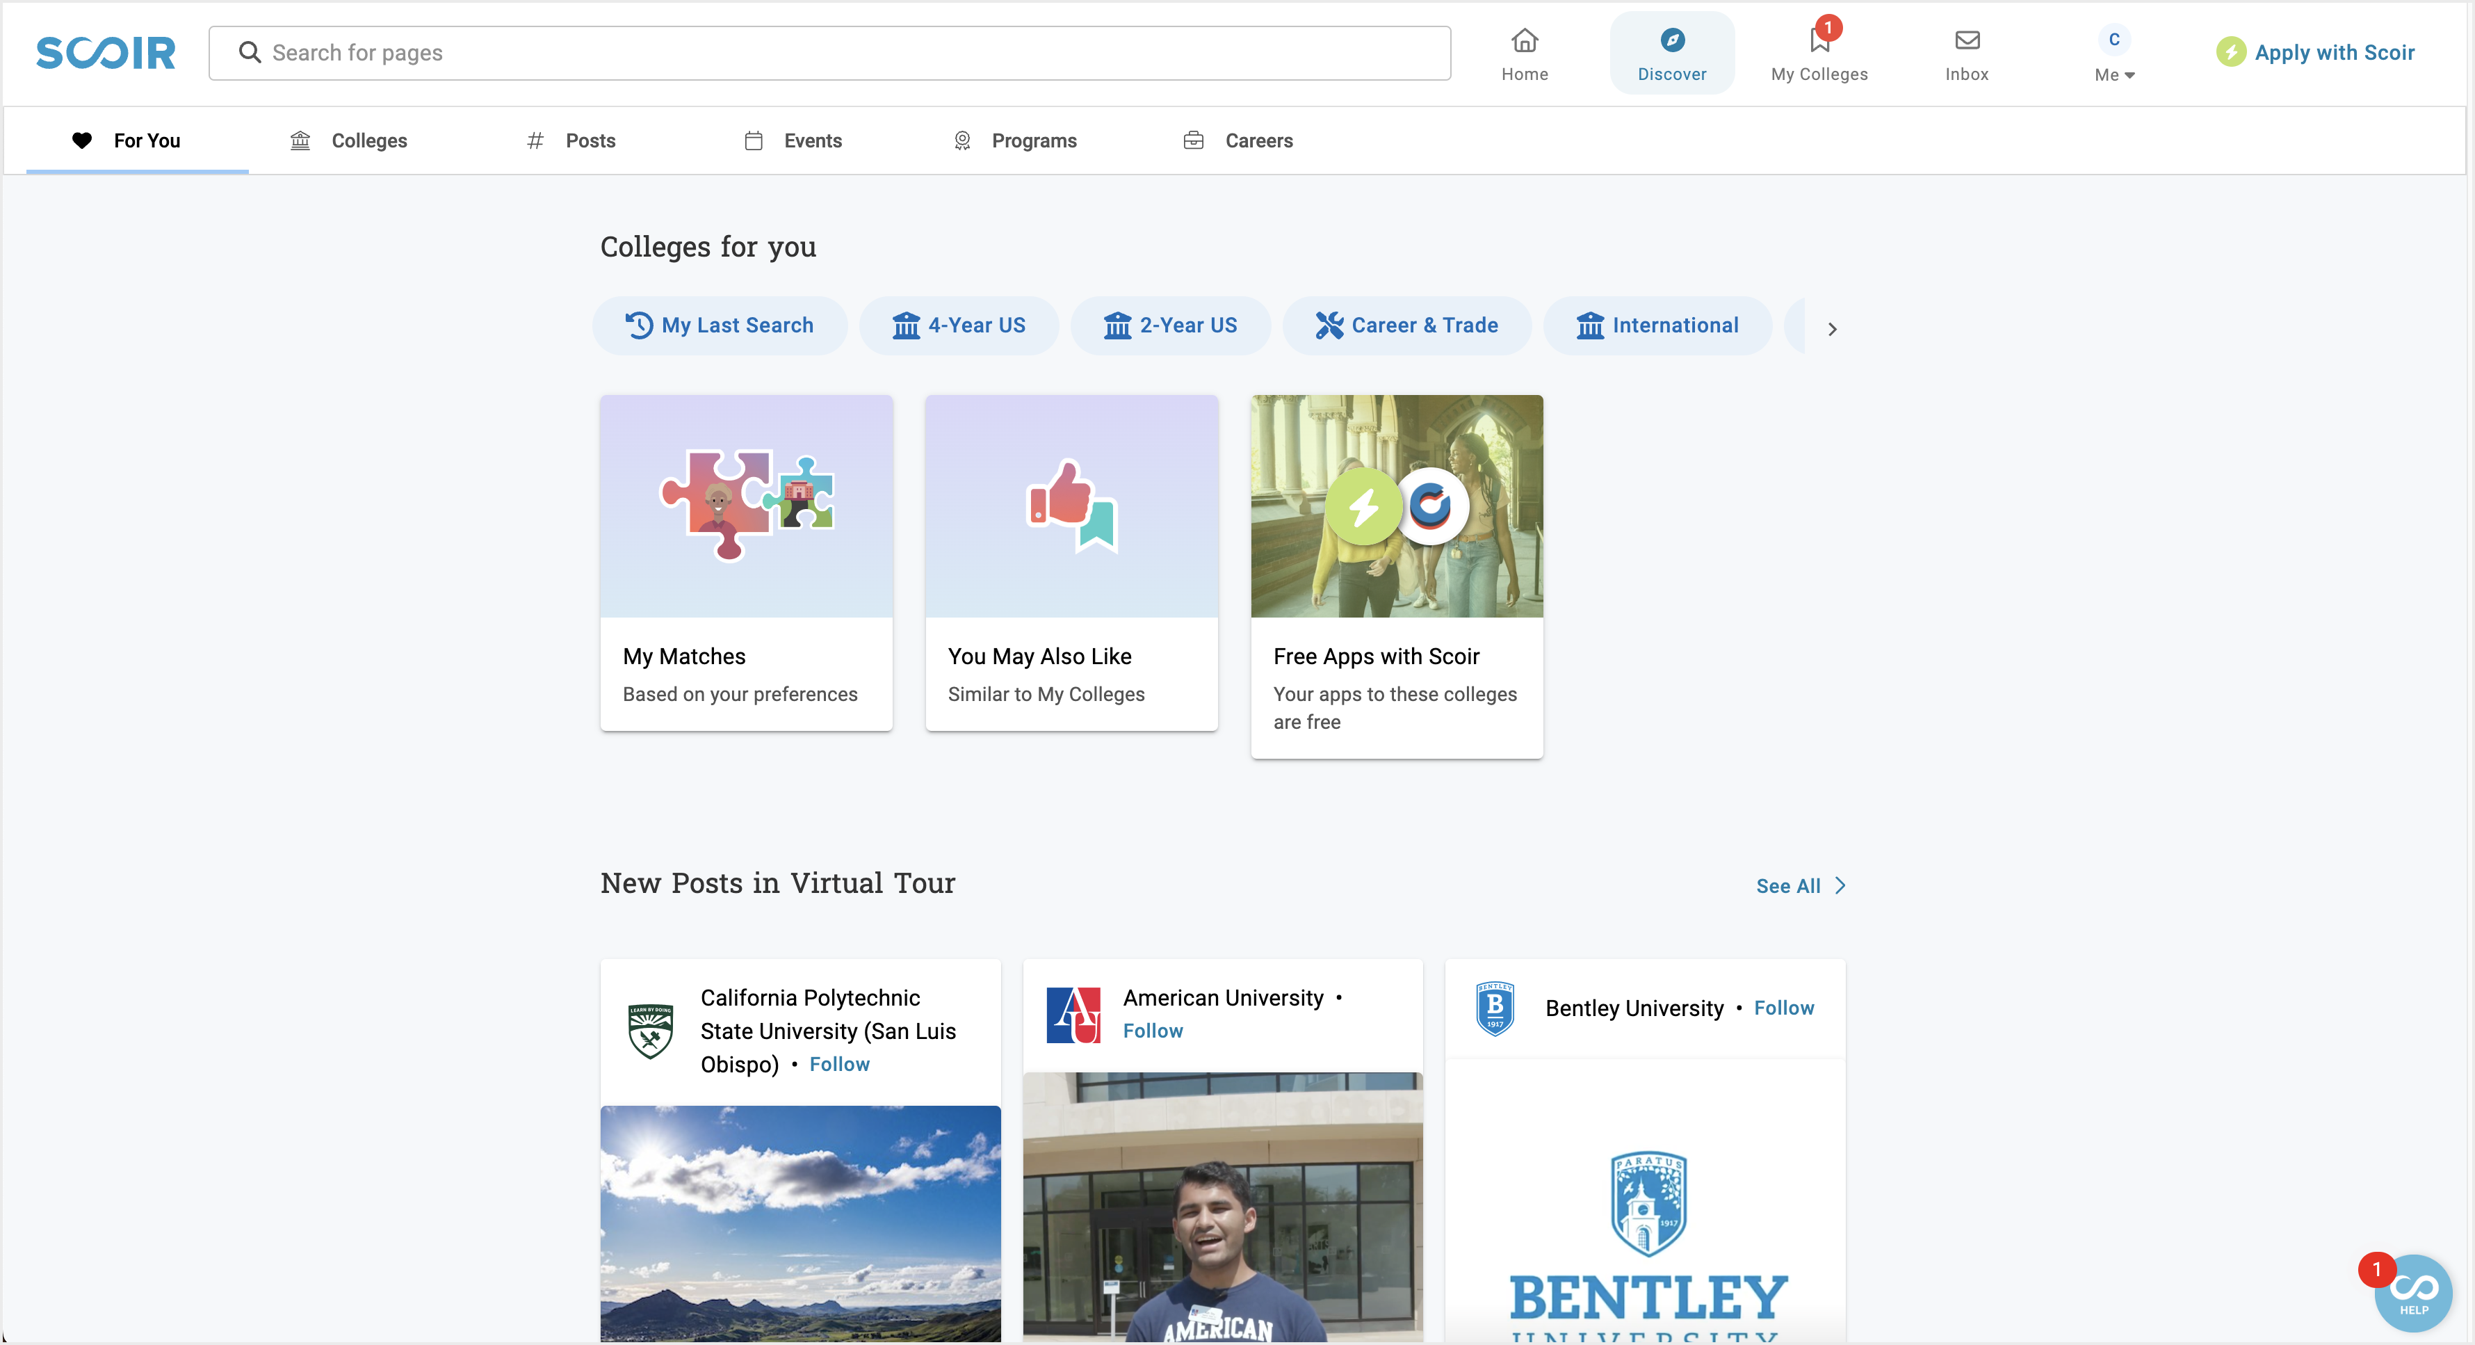Open California Polytechnic State University name link
The height and width of the screenshot is (1345, 2475).
[x=828, y=1031]
